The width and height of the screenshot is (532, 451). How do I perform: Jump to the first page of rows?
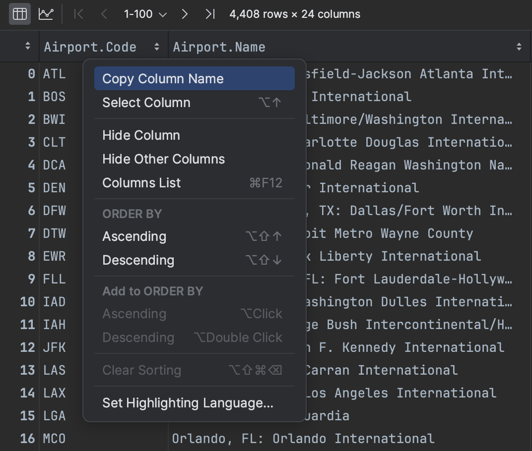coord(78,14)
